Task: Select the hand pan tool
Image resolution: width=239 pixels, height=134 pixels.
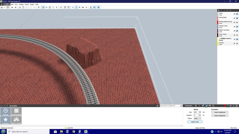Action: click(8, 7)
